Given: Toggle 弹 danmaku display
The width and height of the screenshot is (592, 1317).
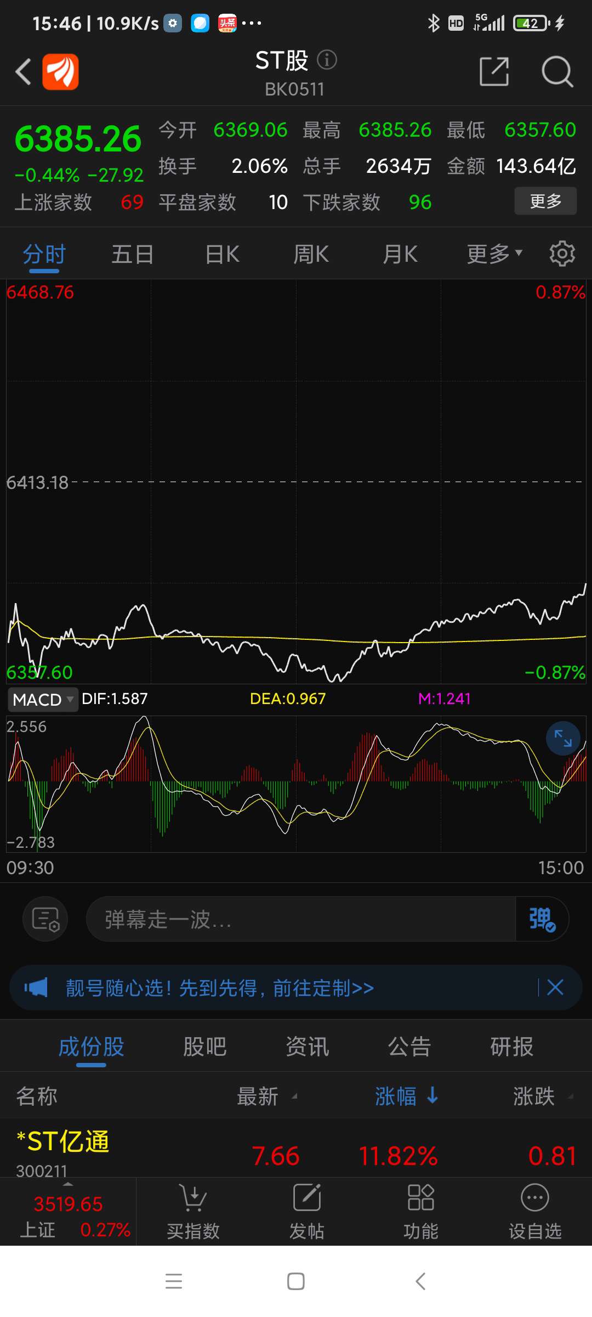Looking at the screenshot, I should (542, 919).
